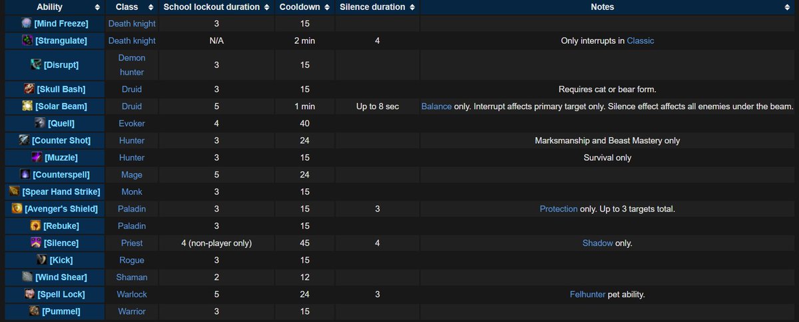
Task: Open the [Counterspell] link
Action: point(61,174)
